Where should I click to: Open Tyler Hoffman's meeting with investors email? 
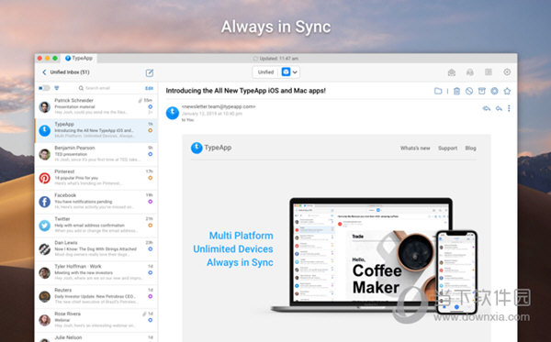tap(96, 272)
